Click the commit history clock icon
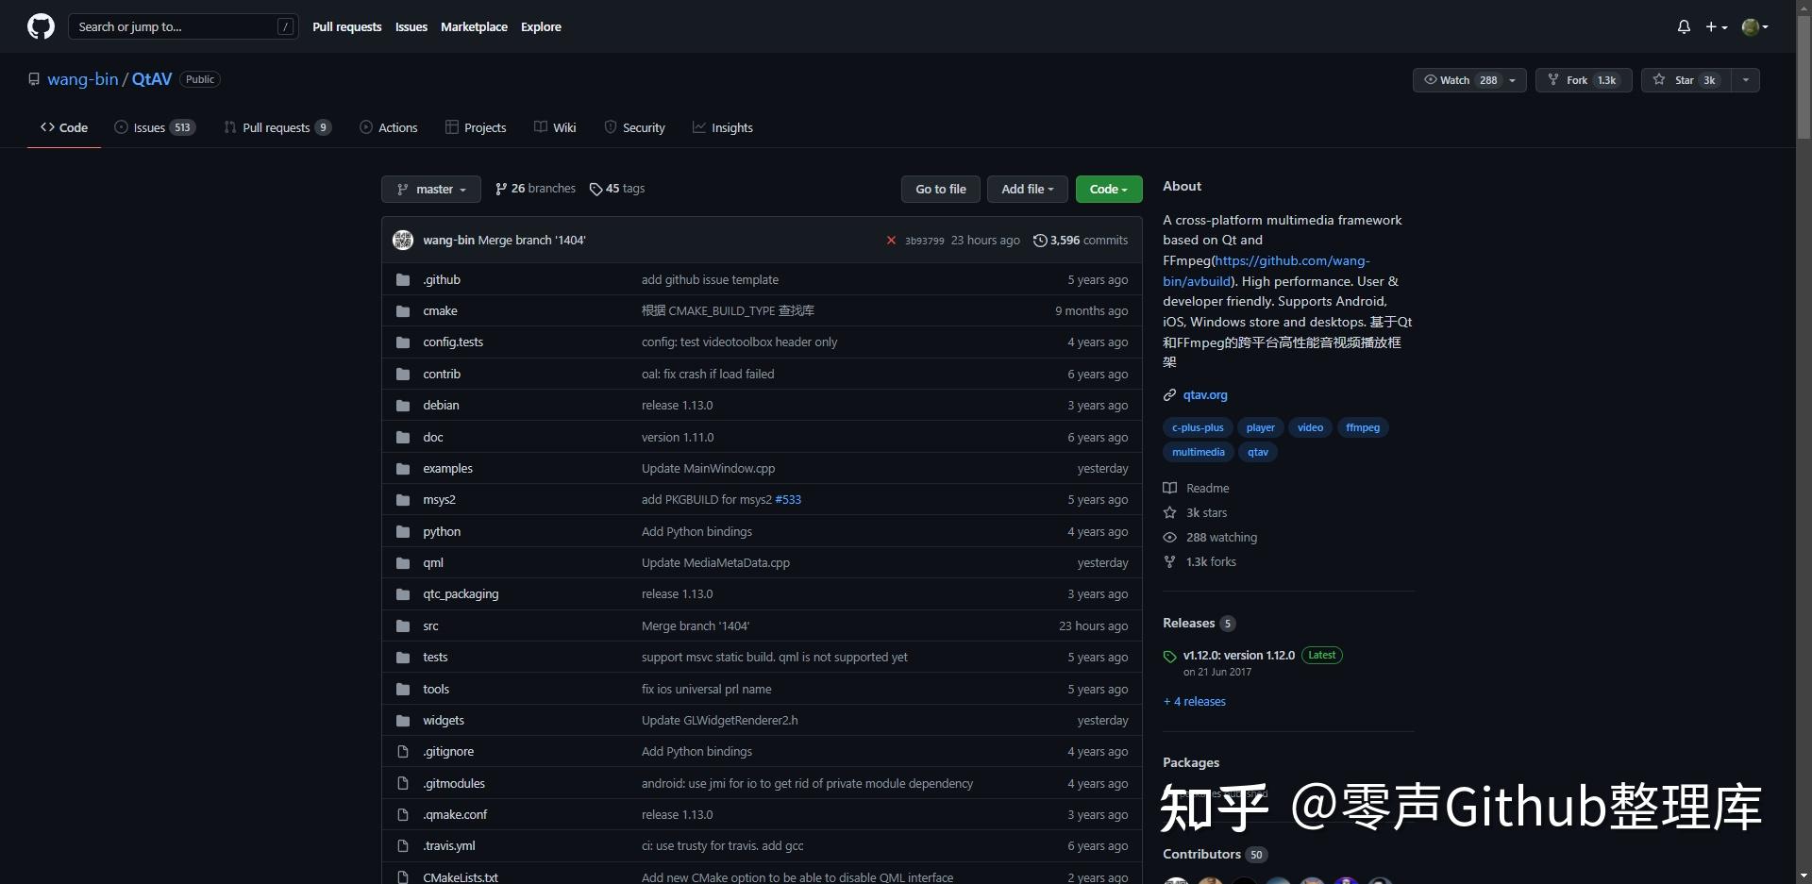 [x=1041, y=241]
